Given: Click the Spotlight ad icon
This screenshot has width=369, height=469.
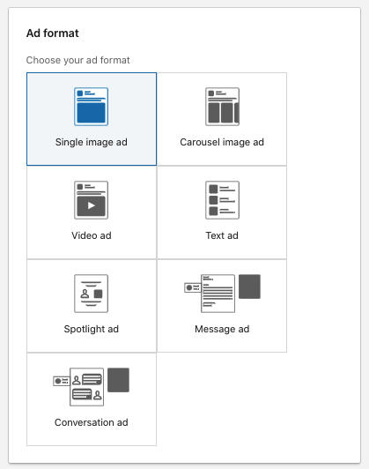Looking at the screenshot, I should pos(91,294).
